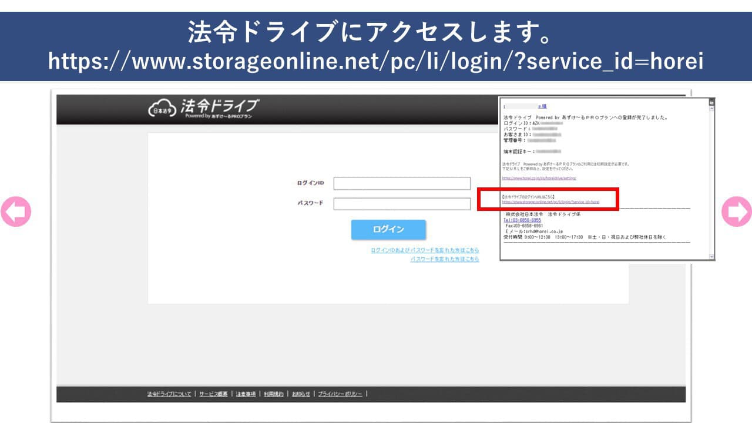The width and height of the screenshot is (752, 423).
Task: Open パスワードを忘れた方はこちら link
Action: pyautogui.click(x=445, y=259)
